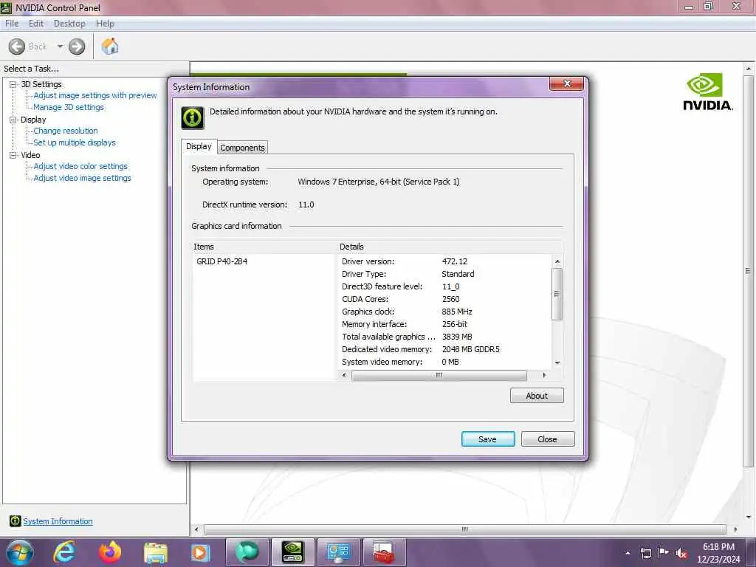Open Change resolution task
This screenshot has width=756, height=567.
click(66, 131)
